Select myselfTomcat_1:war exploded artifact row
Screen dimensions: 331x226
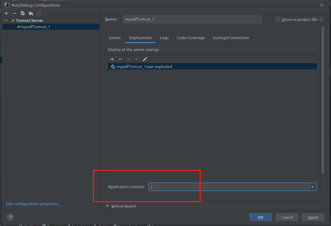pyautogui.click(x=212, y=66)
